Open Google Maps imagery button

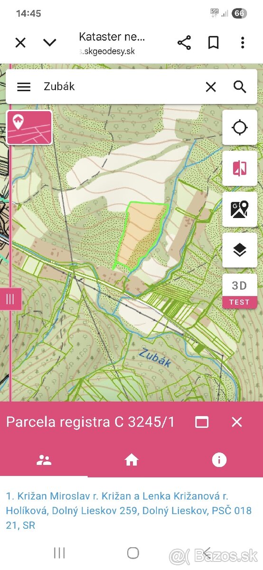[x=240, y=209]
